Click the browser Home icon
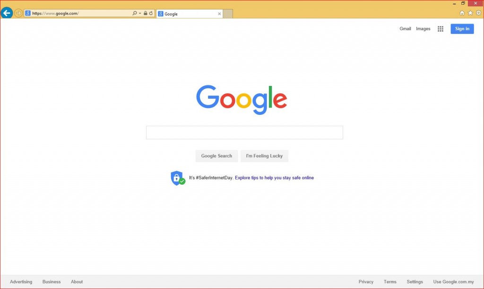The width and height of the screenshot is (484, 289). tap(462, 13)
